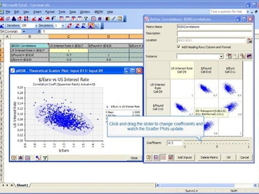Open the help question box dropdown arrow
Screen dimensions: 259x194
(x=248, y=12)
